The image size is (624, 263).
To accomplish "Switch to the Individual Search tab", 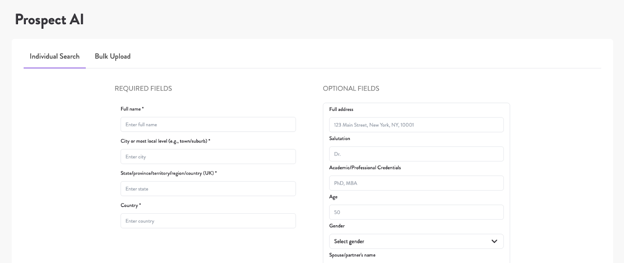I will (x=55, y=56).
